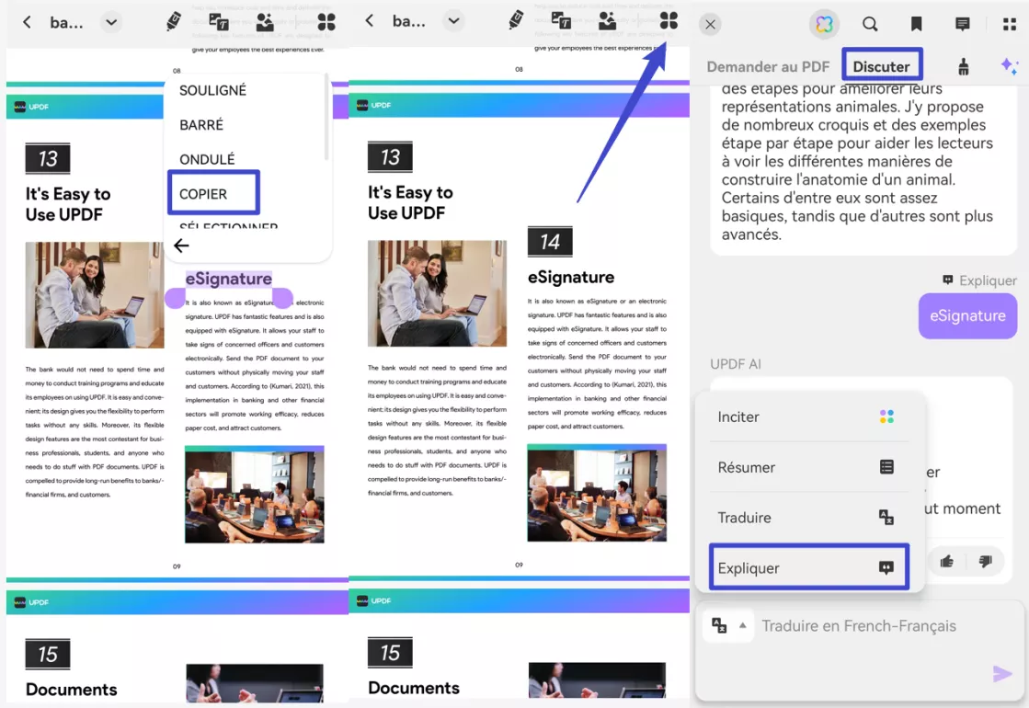Click the Expliquer label above the chat bubble
This screenshot has height=708, width=1029.
click(979, 280)
